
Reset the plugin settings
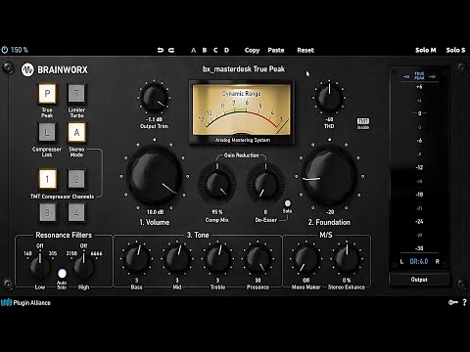coord(305,50)
